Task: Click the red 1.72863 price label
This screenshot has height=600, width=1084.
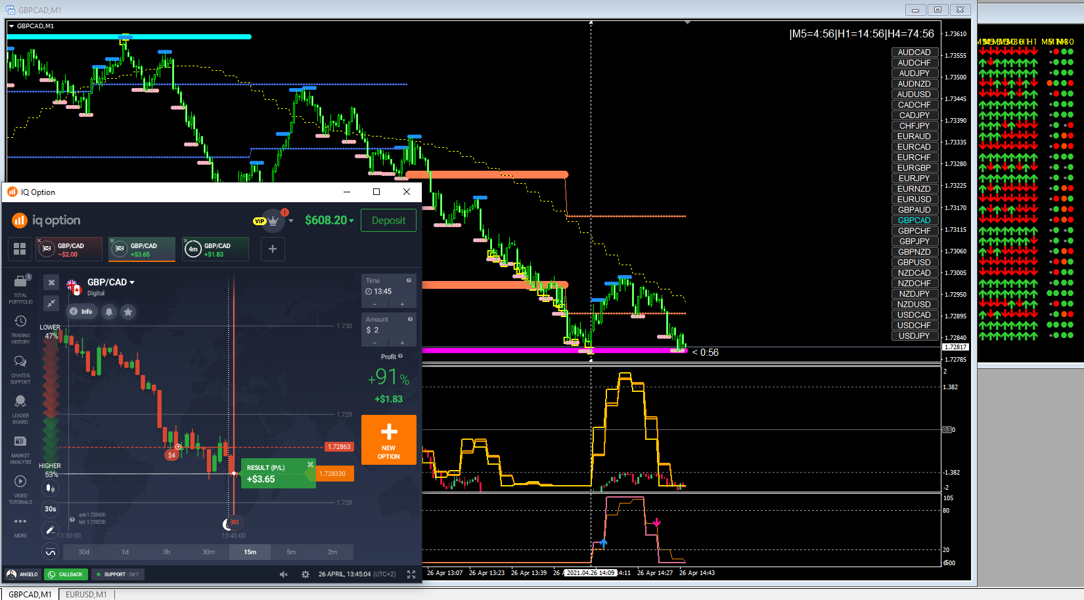Action: (340, 447)
